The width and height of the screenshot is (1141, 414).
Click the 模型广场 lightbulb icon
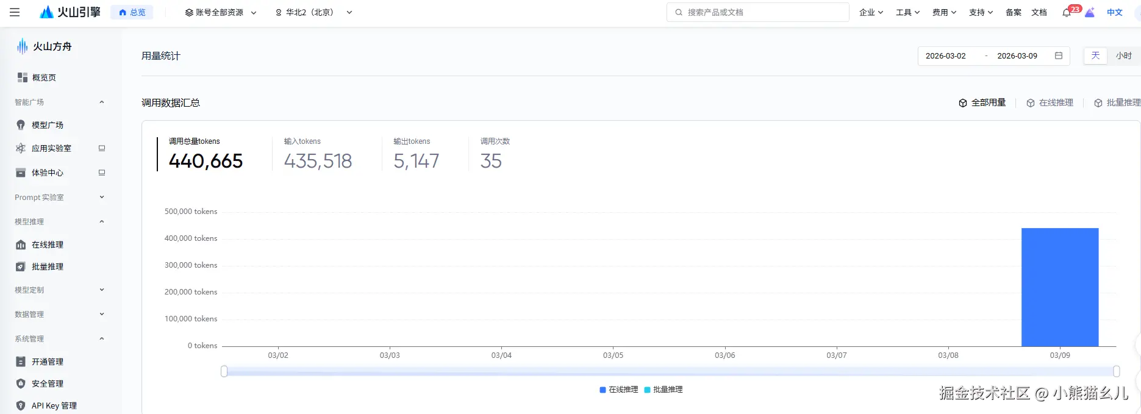click(21, 125)
